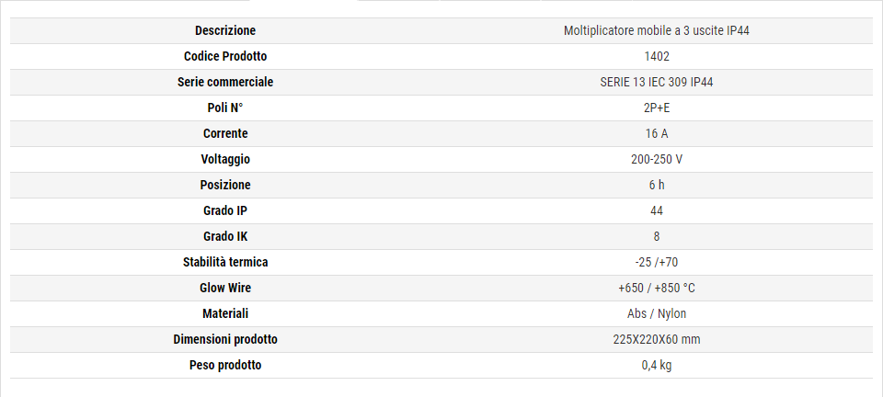Click the 'Glow Wire' label

(x=225, y=289)
